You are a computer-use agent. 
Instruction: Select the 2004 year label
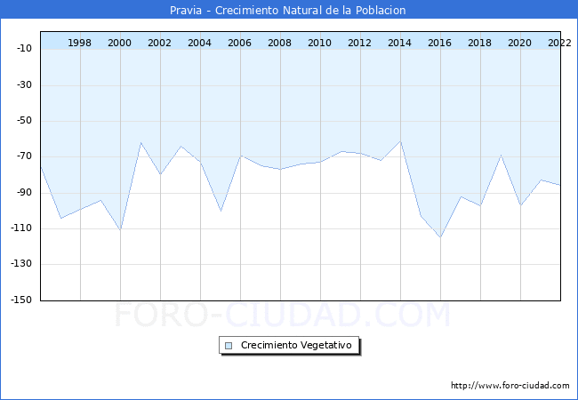(x=199, y=43)
